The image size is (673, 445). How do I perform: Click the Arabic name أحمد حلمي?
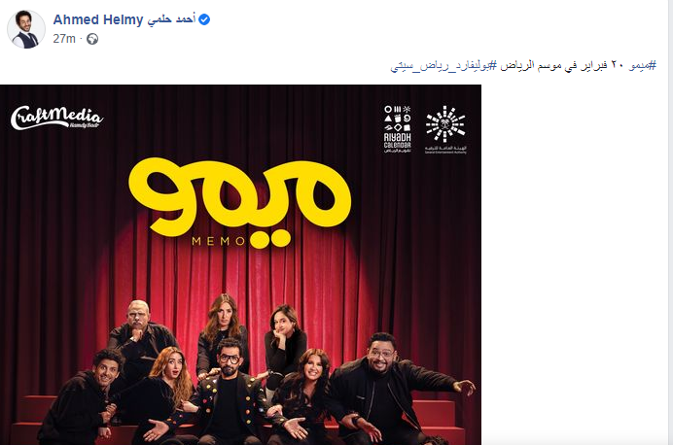tap(172, 19)
